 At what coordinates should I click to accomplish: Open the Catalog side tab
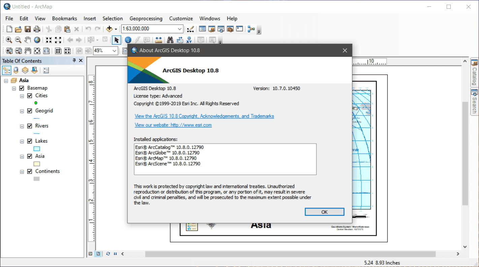click(475, 72)
